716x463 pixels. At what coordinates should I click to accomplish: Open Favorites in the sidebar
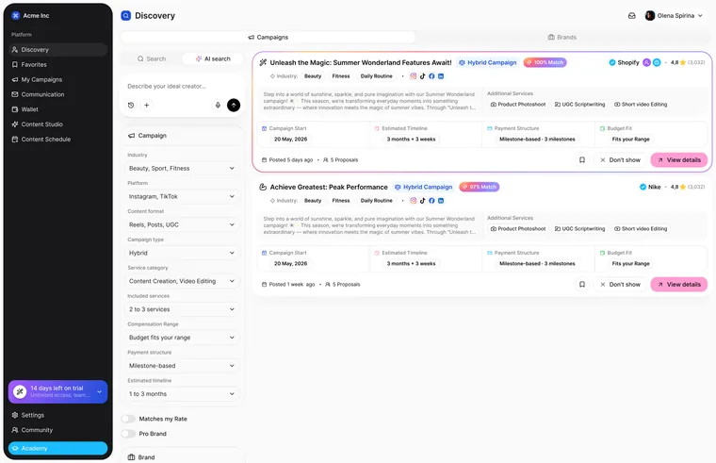tap(58, 64)
